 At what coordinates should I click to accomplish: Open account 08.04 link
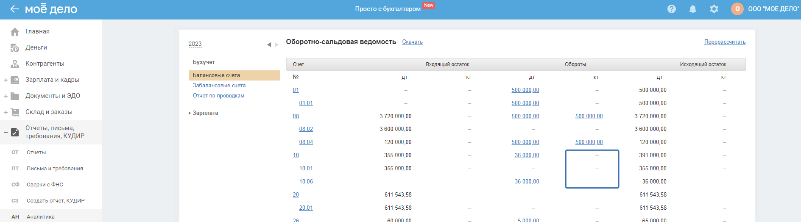306,142
